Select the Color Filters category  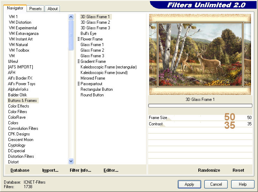point(17,112)
